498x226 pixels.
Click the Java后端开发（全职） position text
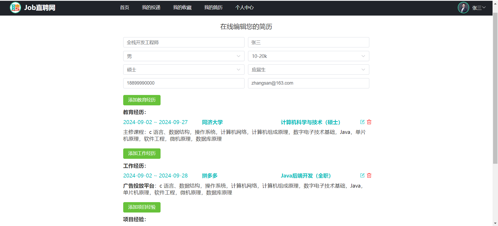click(306, 176)
